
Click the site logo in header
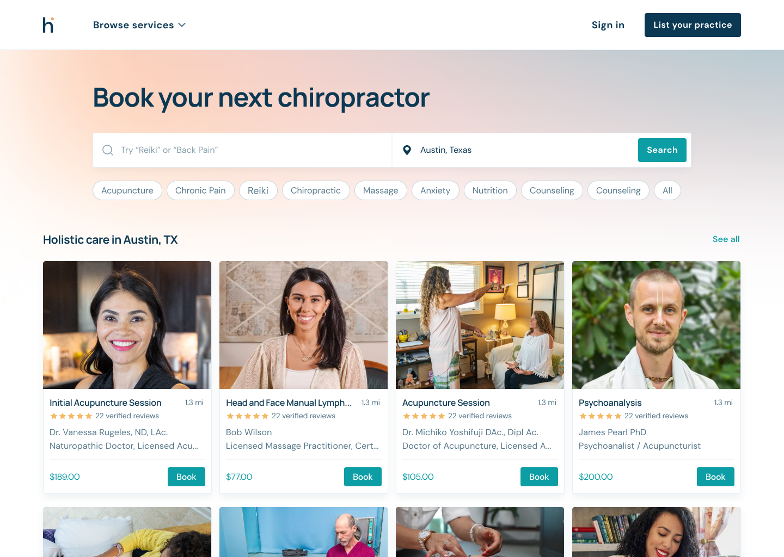[48, 25]
